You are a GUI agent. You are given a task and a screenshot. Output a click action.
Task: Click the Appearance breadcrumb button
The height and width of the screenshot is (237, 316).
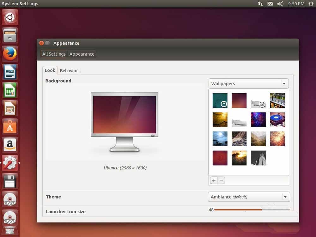point(82,54)
